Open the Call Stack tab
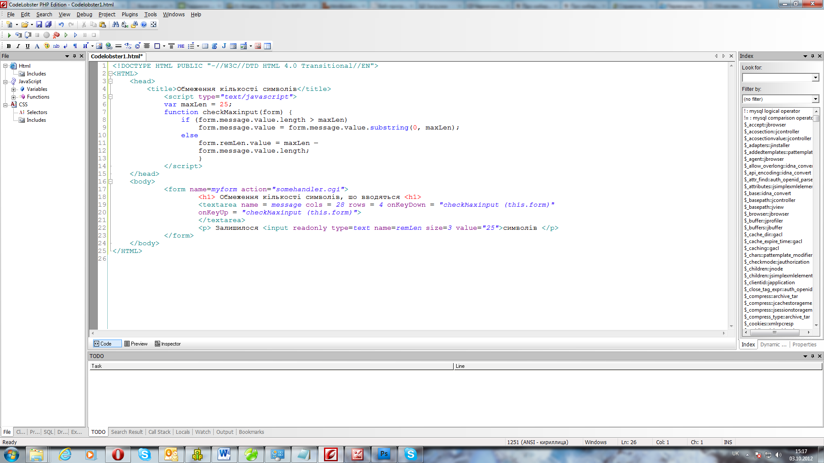The image size is (824, 463). coord(159,432)
